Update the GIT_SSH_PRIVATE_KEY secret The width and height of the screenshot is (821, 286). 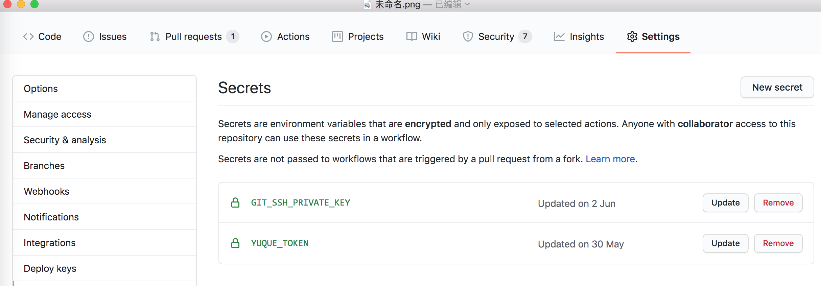click(726, 203)
